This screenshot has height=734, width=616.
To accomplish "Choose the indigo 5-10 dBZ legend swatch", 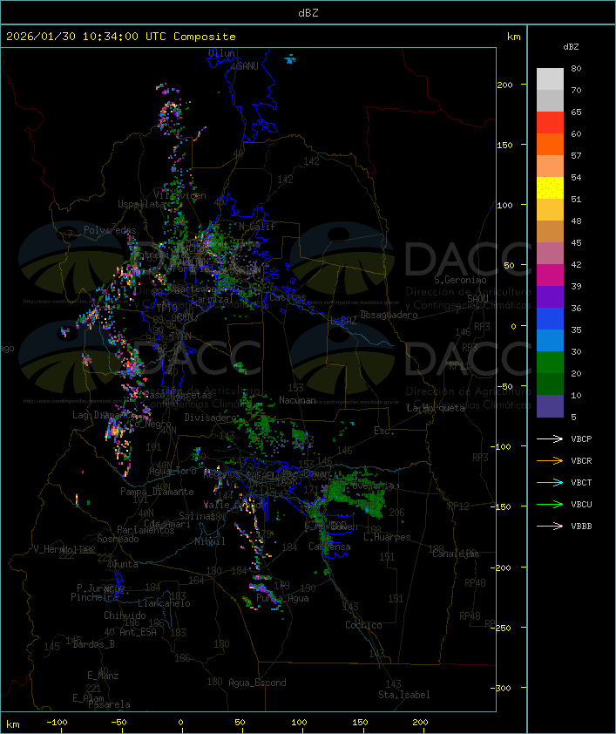I will [x=550, y=406].
